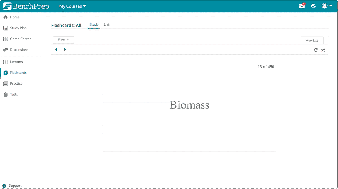Click the cloud sync icon
Screen dimensions: 338x189
313,6
